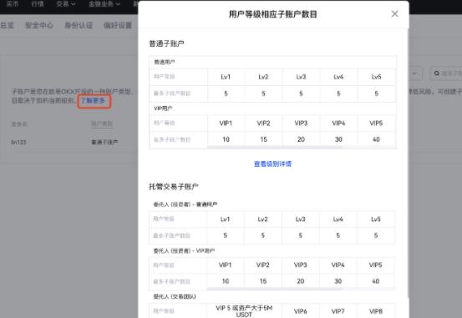
Task: Click Lv2 in the 委托人 普通用户 table
Action: tap(262, 220)
